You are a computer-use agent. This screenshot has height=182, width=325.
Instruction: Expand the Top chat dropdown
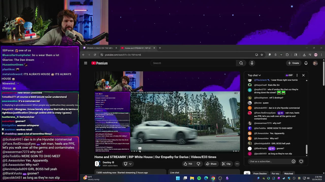(x=254, y=75)
